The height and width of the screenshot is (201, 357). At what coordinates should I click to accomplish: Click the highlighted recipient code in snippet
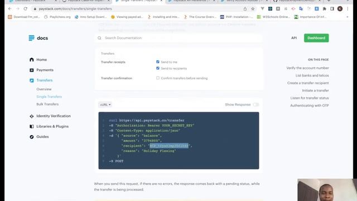click(x=169, y=146)
